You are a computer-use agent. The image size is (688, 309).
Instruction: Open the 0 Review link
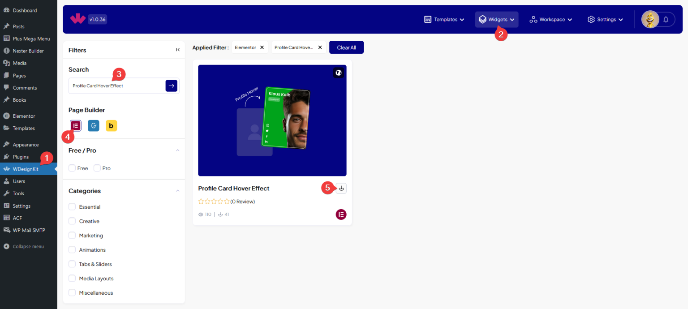coord(242,202)
